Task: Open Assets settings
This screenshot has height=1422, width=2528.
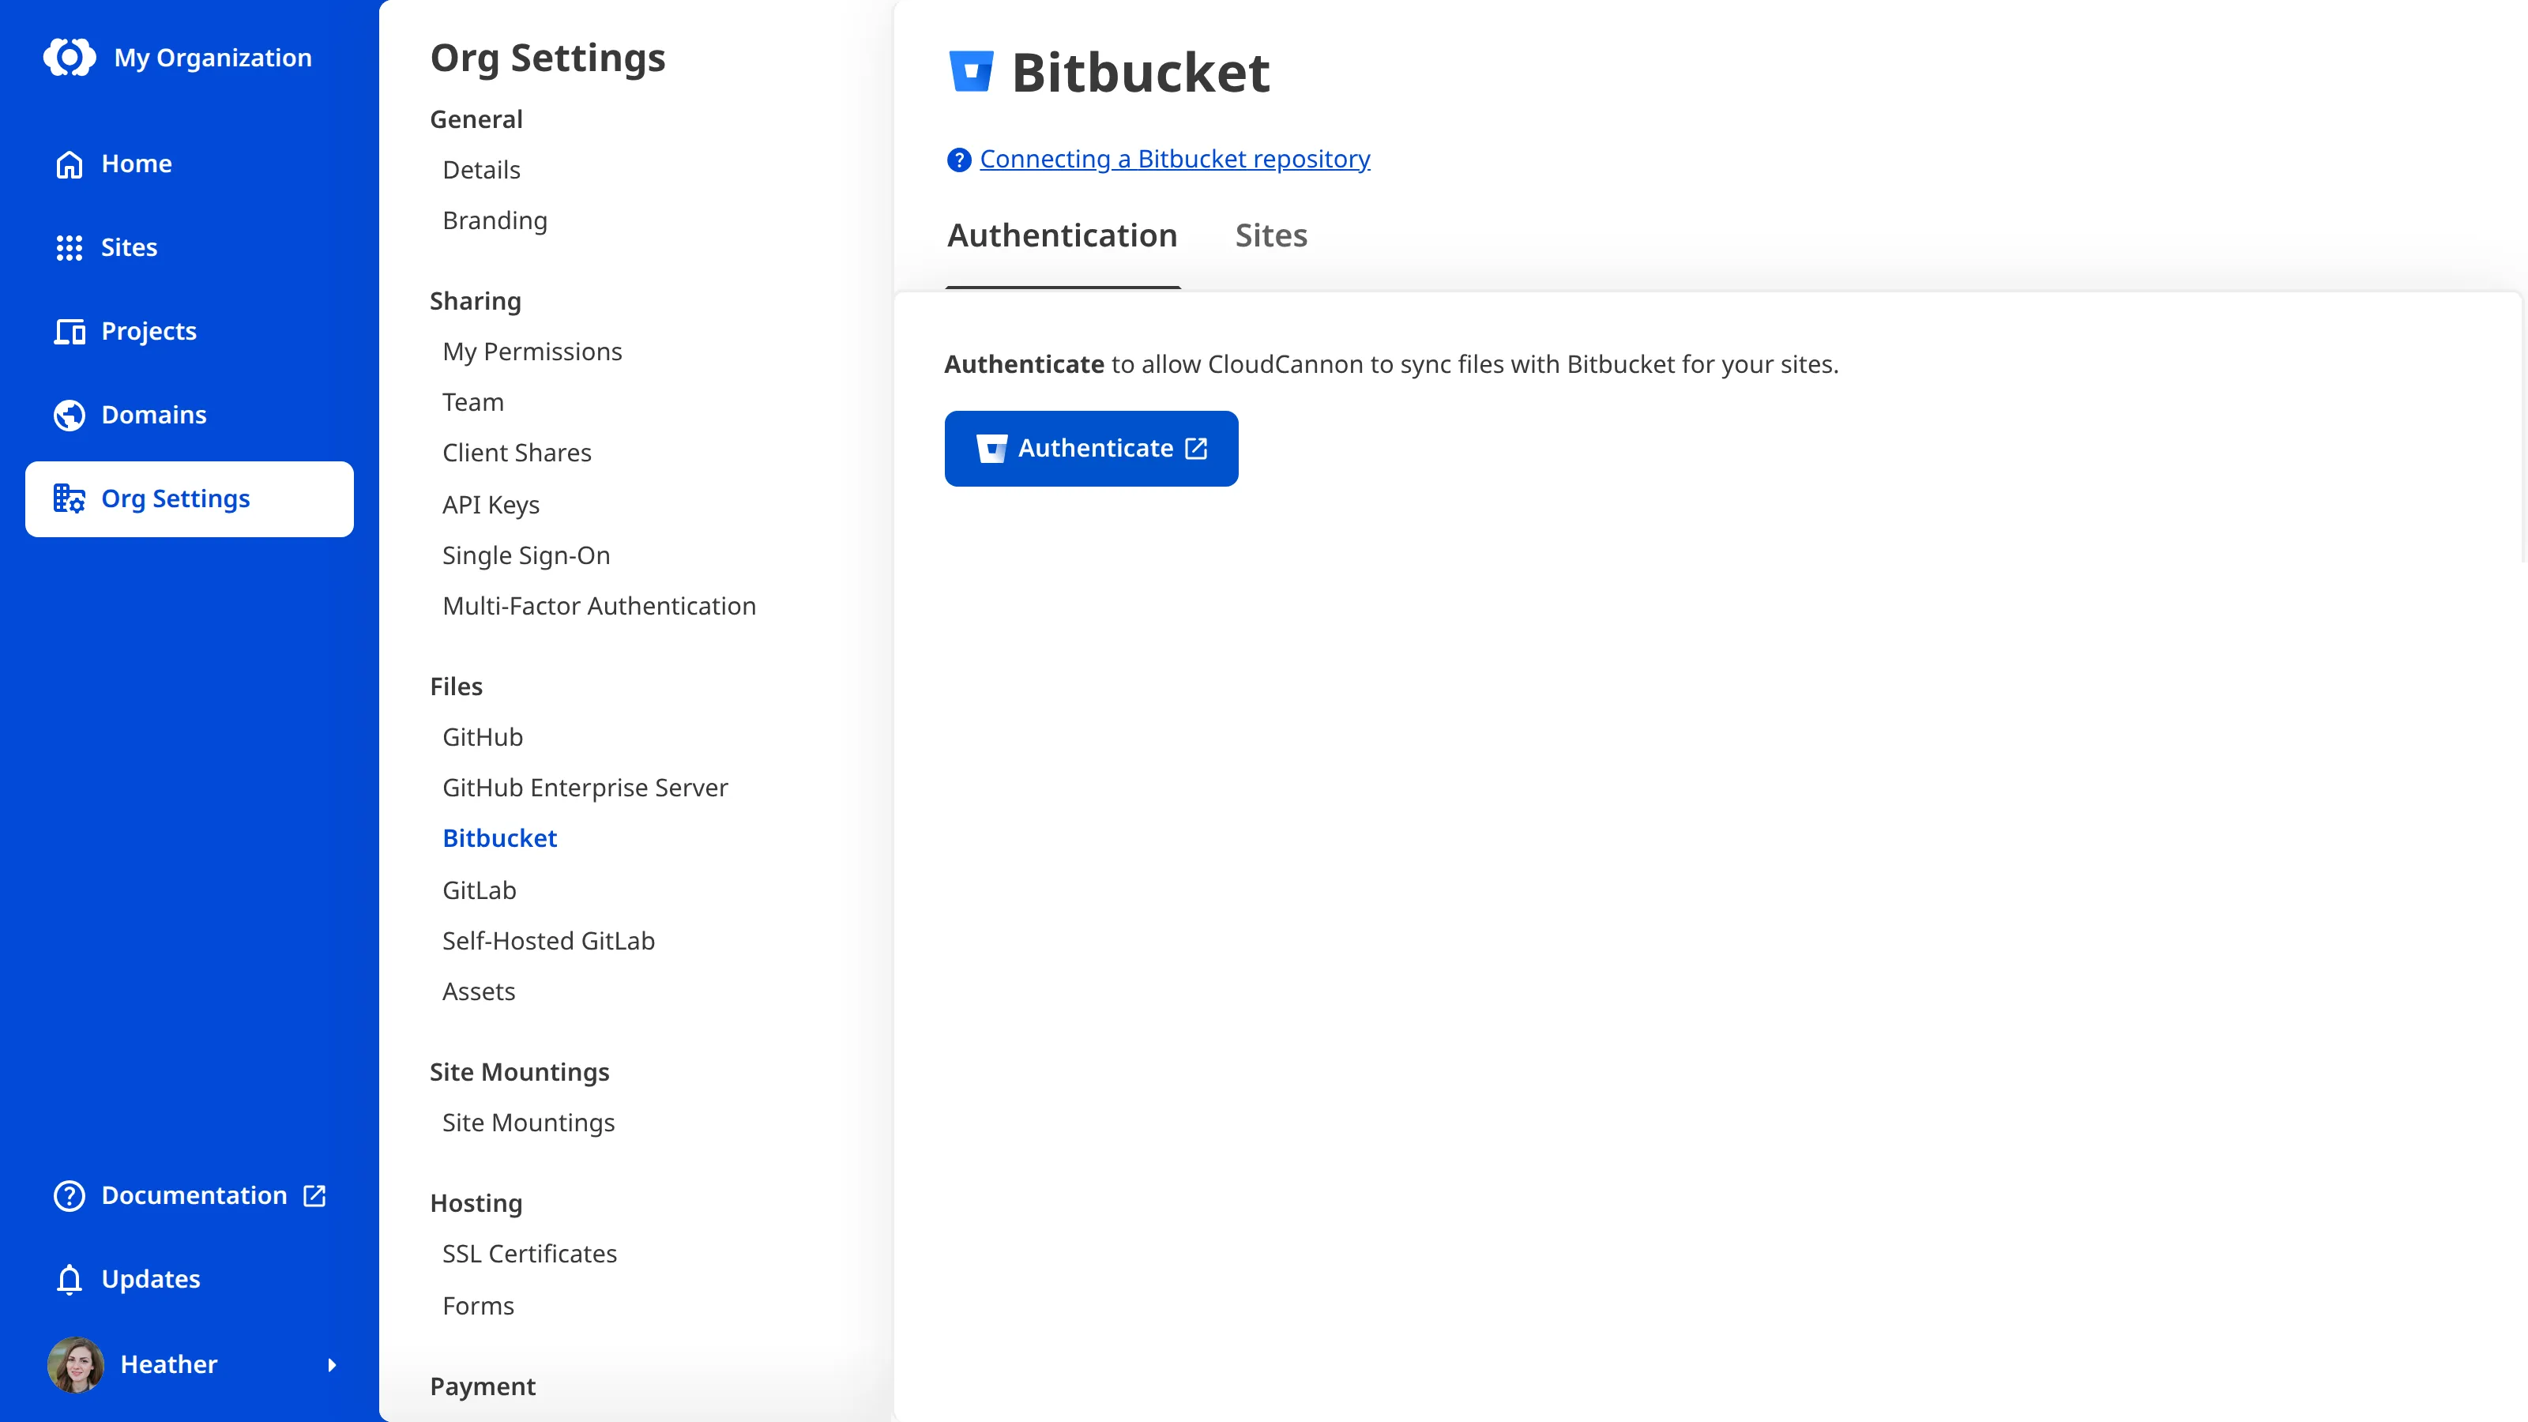Action: coord(478,991)
